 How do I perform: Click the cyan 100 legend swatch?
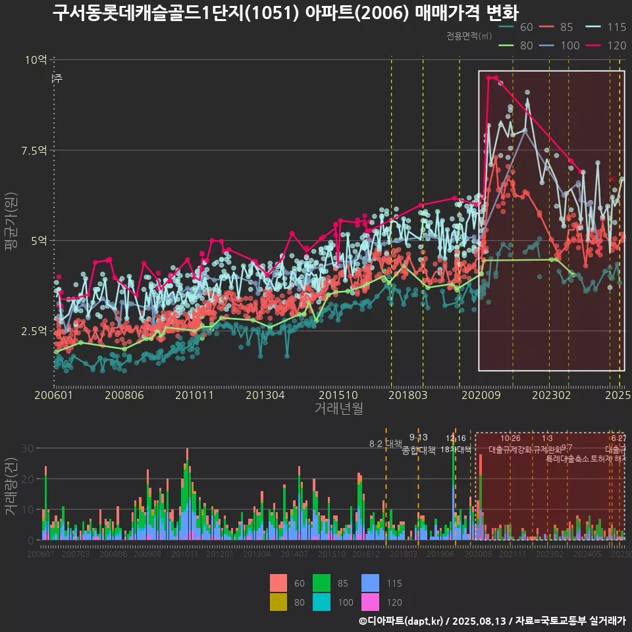322,602
